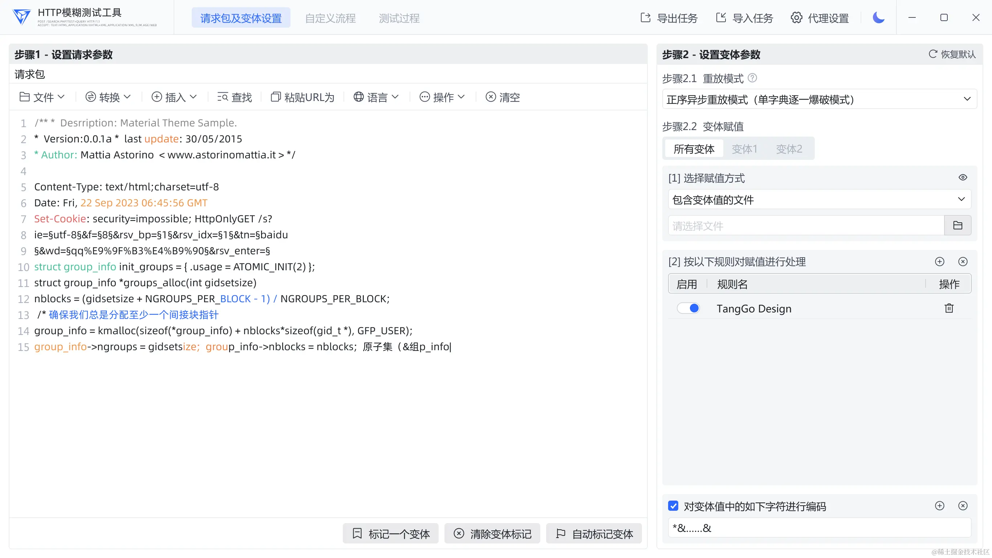Delete the TangGo Design rule with trash icon
The width and height of the screenshot is (992, 558).
(949, 308)
